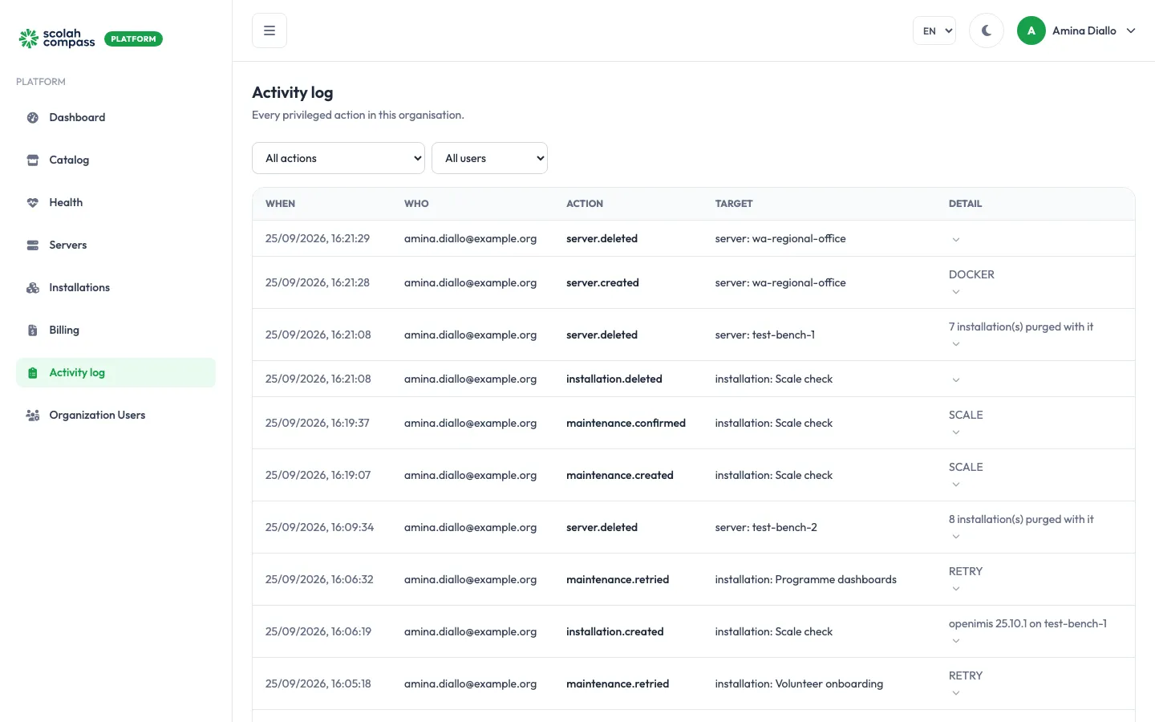1155x722 pixels.
Task: Expand SCALE detail chevron of maintenance.created row
Action: point(955,485)
